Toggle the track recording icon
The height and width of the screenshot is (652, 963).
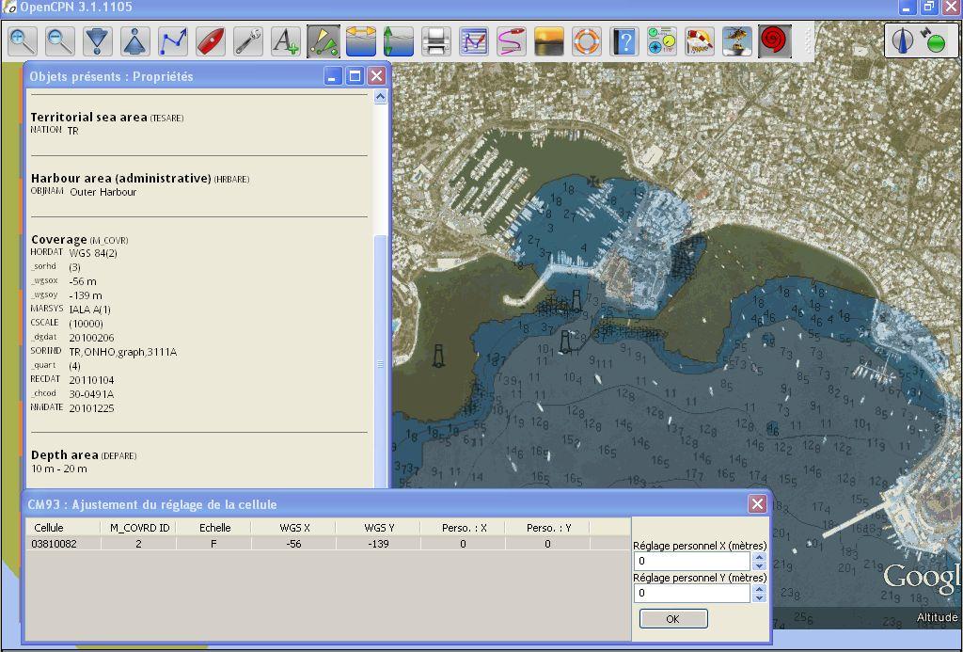tap(512, 41)
